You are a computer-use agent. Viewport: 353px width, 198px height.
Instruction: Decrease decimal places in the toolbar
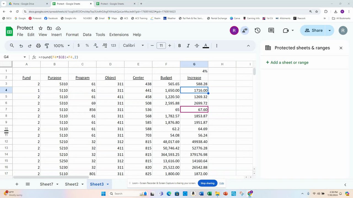point(96,46)
